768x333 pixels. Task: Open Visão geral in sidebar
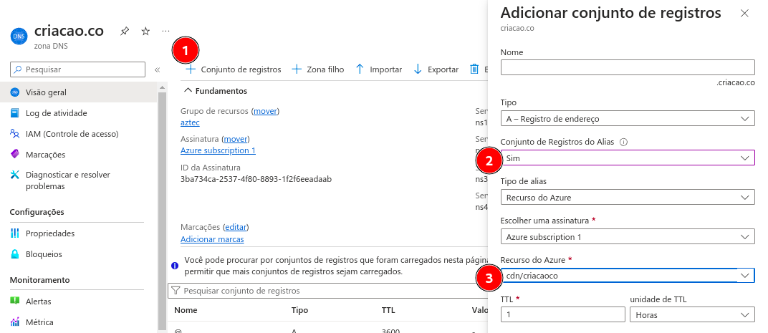click(78, 92)
